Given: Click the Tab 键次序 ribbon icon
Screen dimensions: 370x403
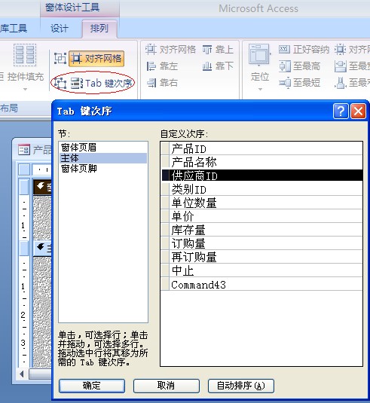Looking at the screenshot, I should click(76, 84).
